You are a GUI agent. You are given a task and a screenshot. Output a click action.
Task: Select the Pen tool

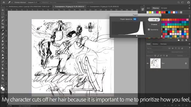click(x=3, y=62)
